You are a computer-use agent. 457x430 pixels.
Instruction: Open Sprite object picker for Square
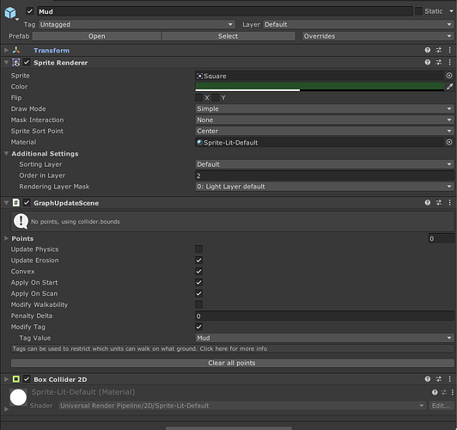(x=449, y=76)
